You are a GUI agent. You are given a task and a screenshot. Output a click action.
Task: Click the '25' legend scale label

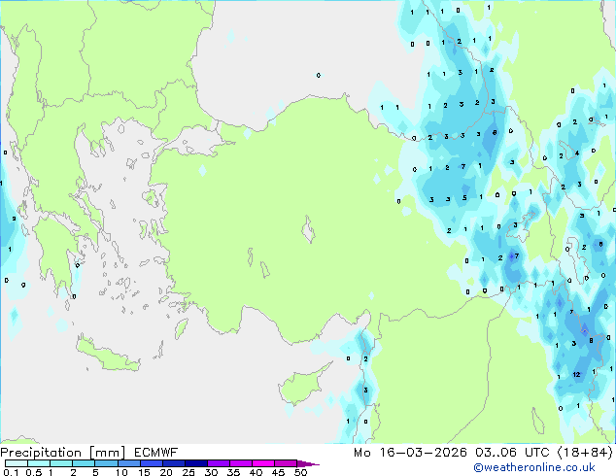coord(188,472)
